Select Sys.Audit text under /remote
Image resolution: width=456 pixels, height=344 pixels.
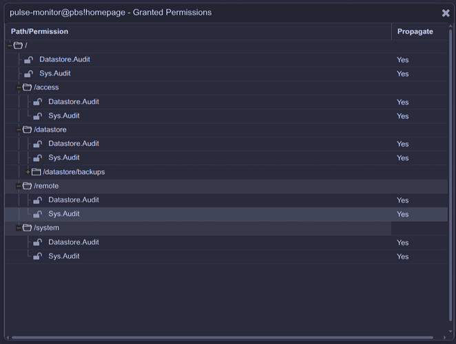pos(64,214)
